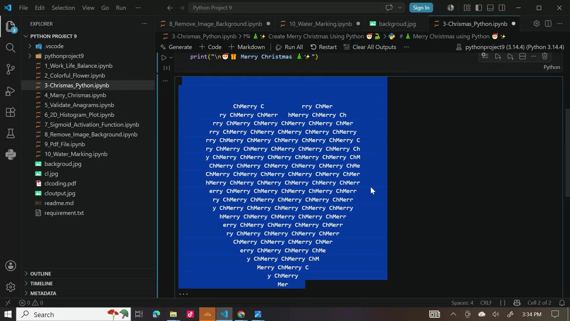
Task: Open File Explorer from the taskbar
Action: click(173, 314)
